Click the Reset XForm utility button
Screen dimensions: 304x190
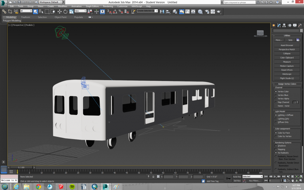tap(287, 70)
